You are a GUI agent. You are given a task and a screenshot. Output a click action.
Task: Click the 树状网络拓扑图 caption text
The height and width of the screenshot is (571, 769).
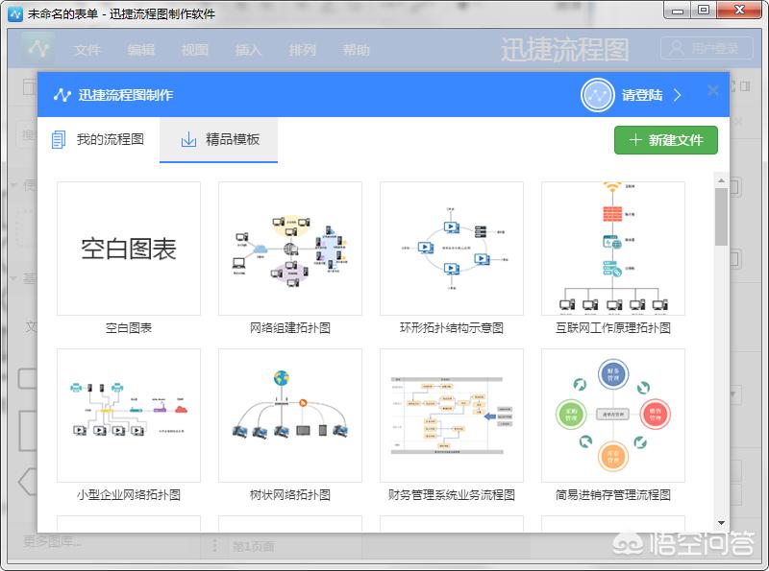coord(290,494)
